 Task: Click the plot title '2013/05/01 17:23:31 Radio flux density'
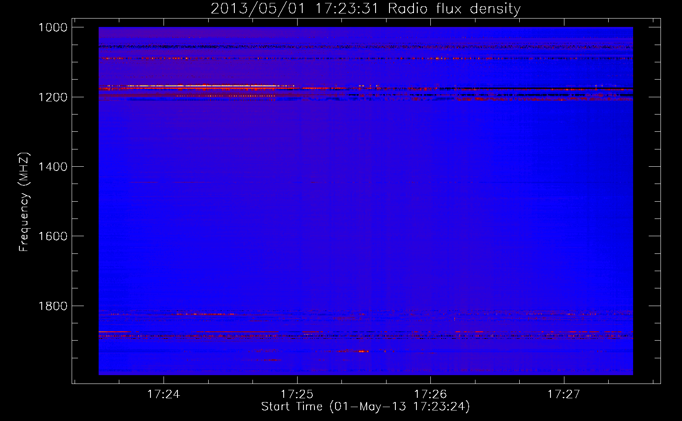[x=365, y=9]
